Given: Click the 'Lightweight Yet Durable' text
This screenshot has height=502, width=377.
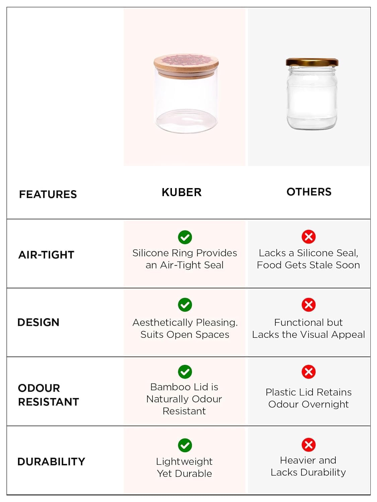Looking at the screenshot, I should click(x=184, y=467).
